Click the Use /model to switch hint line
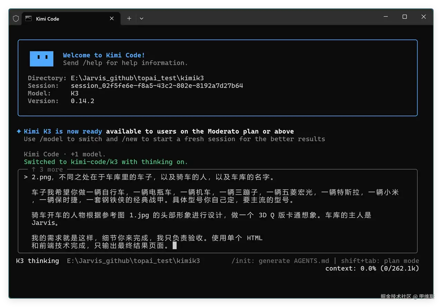Screen dimensions: 442x307 pos(174,139)
